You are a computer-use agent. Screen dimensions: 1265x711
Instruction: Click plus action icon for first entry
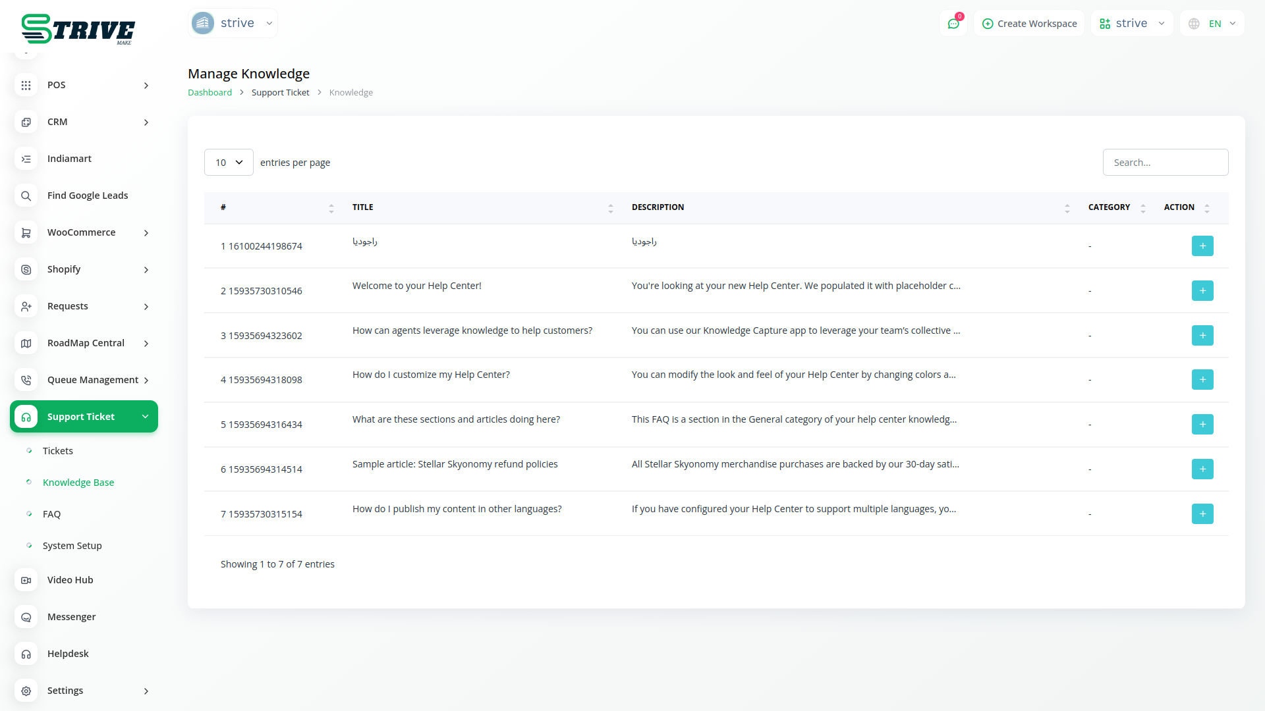(1202, 246)
